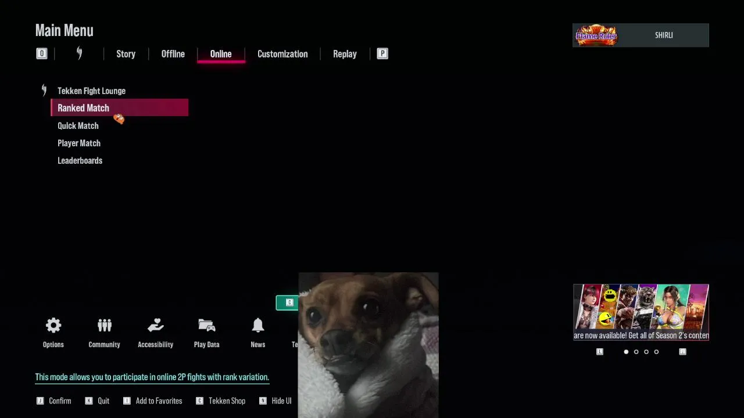Select the first filled banner page dot
This screenshot has width=744, height=418.
[626, 351]
